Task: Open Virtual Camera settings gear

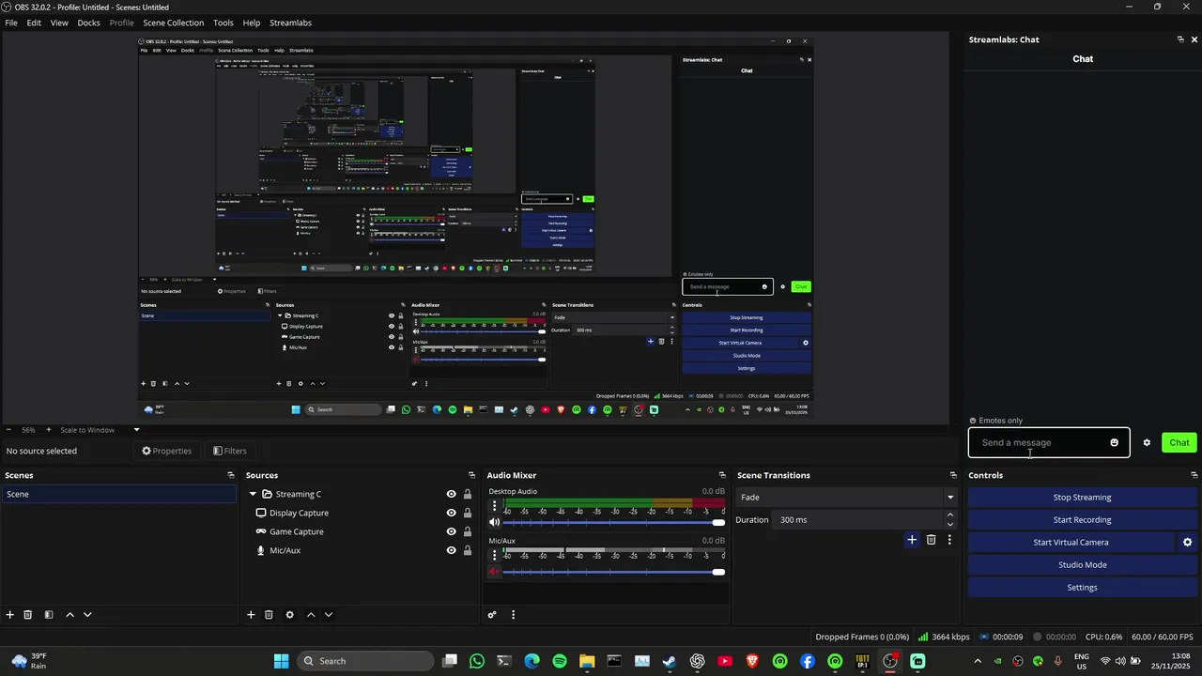Action: pyautogui.click(x=1187, y=543)
